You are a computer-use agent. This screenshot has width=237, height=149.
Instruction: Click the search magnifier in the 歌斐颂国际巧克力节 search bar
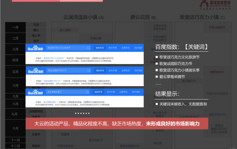89,71
